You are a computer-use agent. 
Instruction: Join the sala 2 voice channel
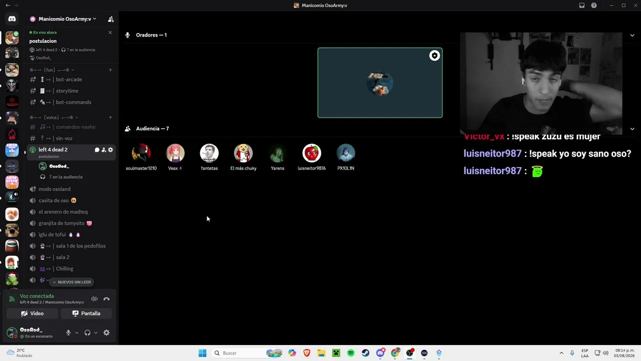(71, 257)
